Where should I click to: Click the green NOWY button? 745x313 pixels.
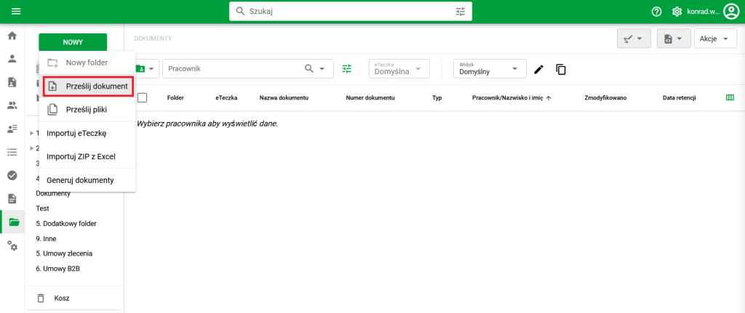click(x=73, y=42)
